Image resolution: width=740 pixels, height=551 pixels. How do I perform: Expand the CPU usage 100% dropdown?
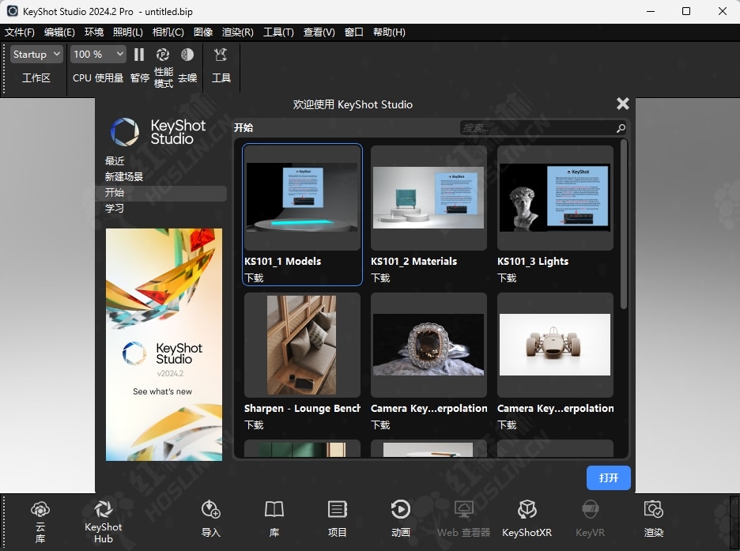coord(98,55)
